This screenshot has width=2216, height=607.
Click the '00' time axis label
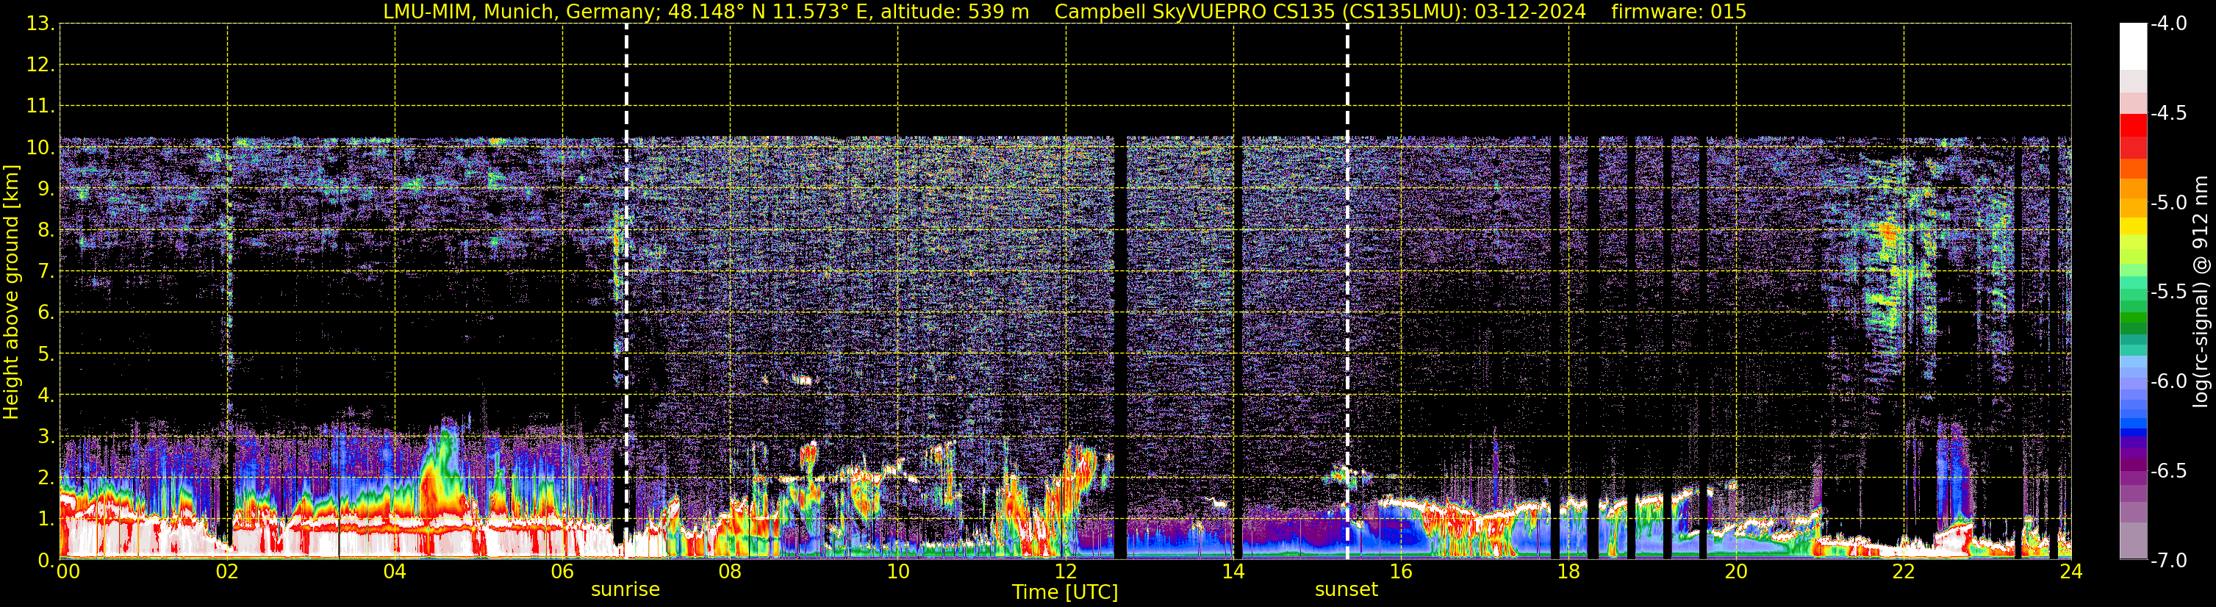68,572
